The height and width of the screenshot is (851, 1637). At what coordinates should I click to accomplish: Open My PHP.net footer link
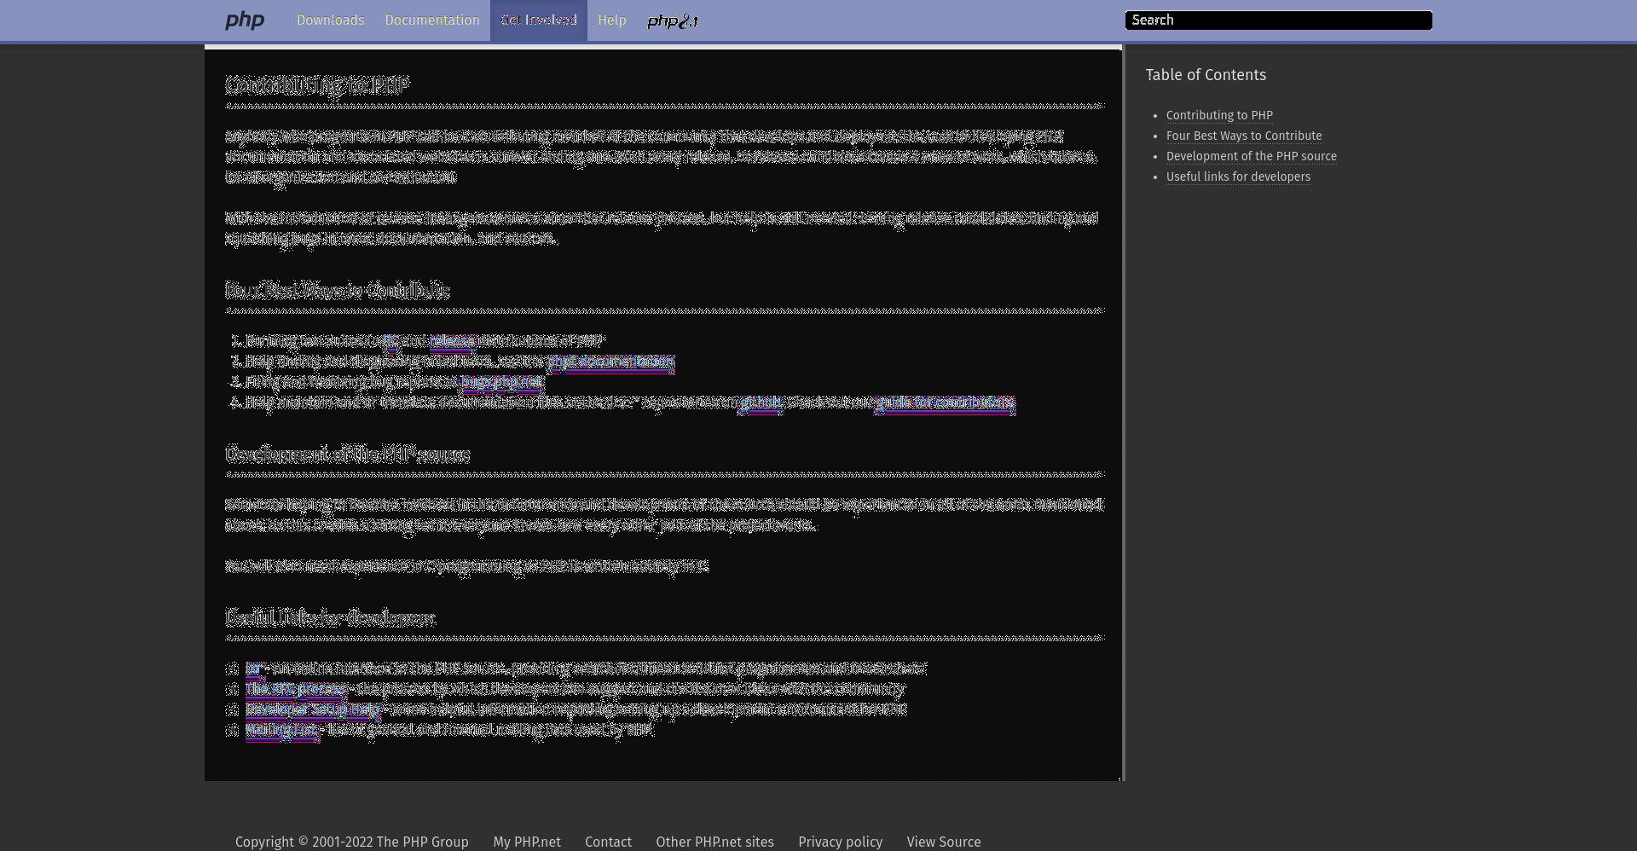point(527,842)
